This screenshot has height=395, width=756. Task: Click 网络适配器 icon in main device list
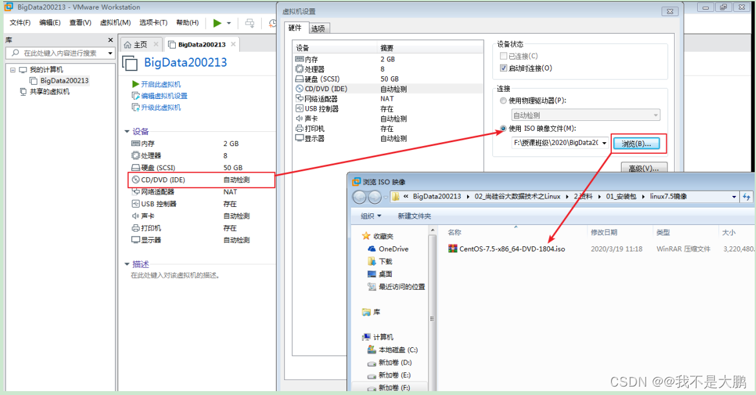pyautogui.click(x=136, y=192)
